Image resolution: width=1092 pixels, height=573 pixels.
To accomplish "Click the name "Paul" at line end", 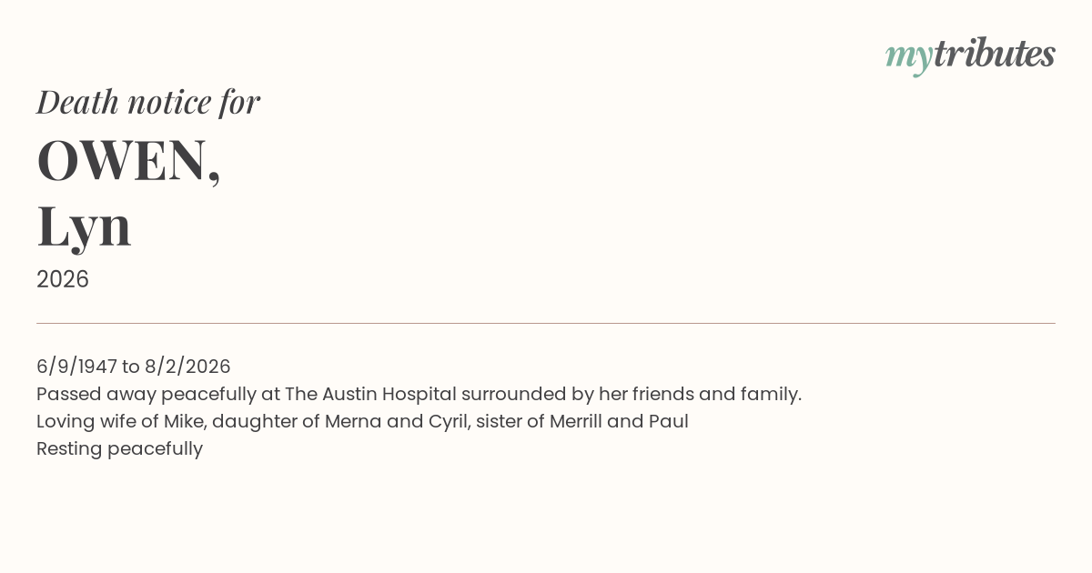I will click(668, 421).
